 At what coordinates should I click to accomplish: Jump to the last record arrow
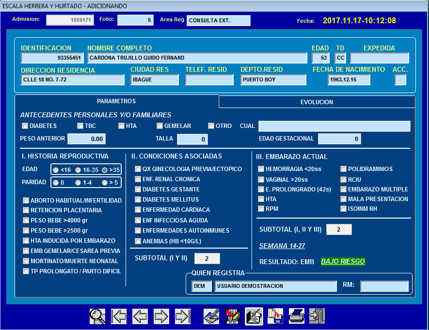click(183, 316)
